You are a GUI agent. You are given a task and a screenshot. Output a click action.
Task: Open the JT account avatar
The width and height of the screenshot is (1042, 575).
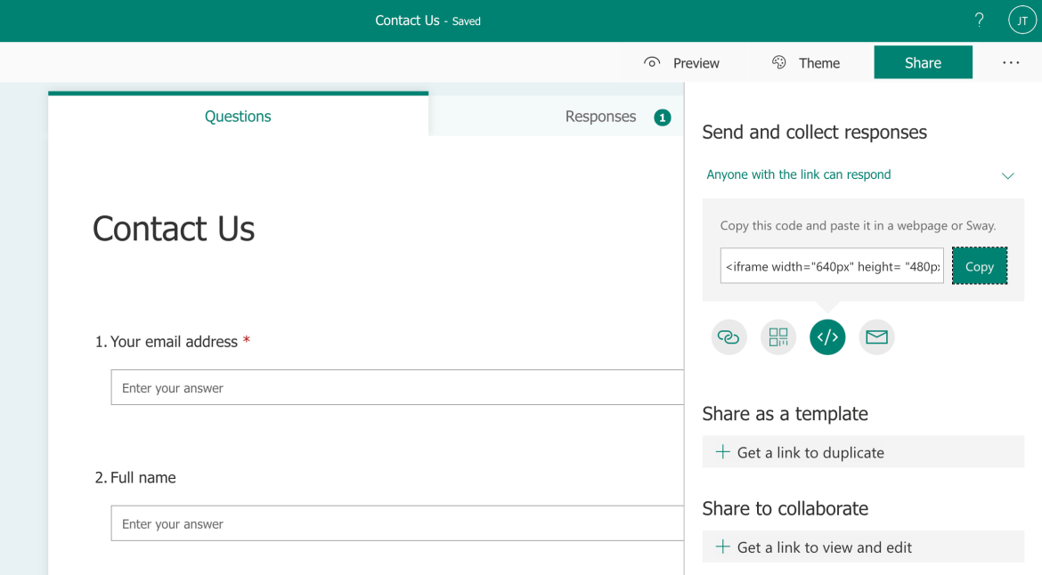(x=1022, y=20)
